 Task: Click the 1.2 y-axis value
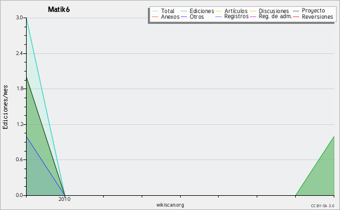click(19, 124)
